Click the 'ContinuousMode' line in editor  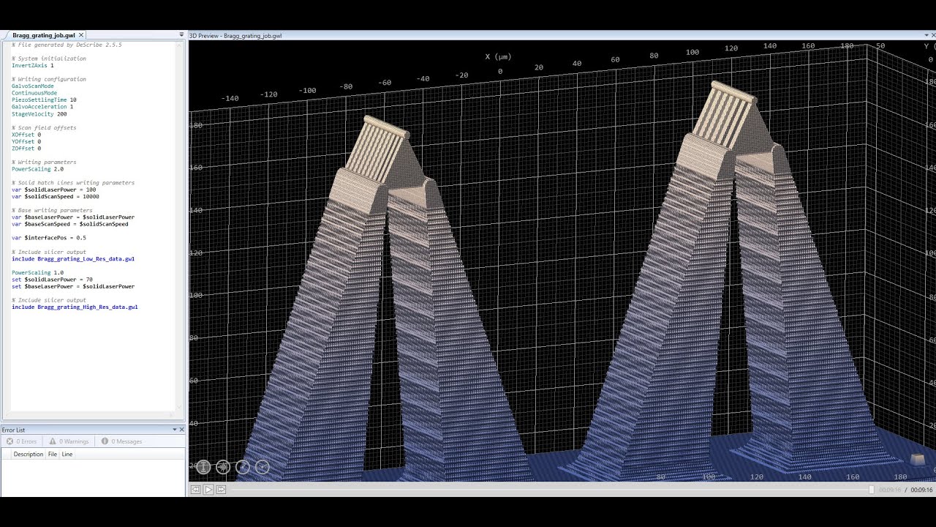[34, 93]
